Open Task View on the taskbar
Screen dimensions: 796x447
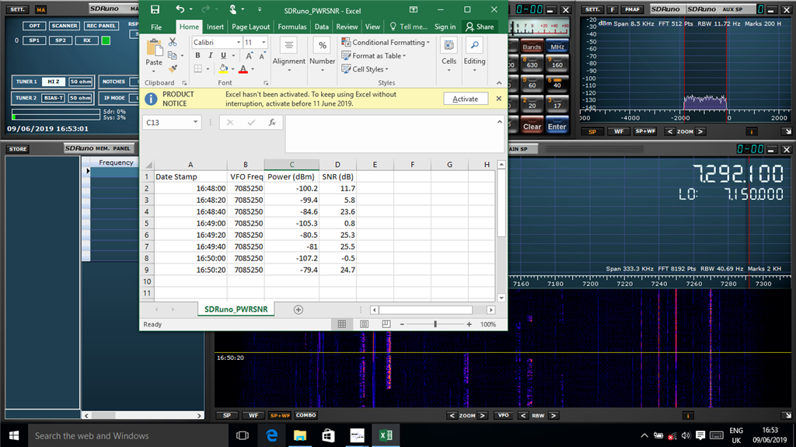coord(243,435)
